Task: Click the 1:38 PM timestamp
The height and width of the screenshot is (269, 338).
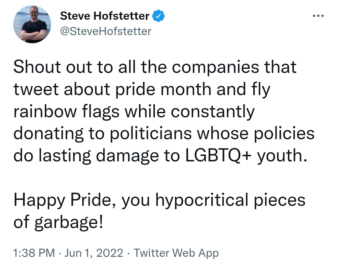Action: pyautogui.click(x=34, y=253)
